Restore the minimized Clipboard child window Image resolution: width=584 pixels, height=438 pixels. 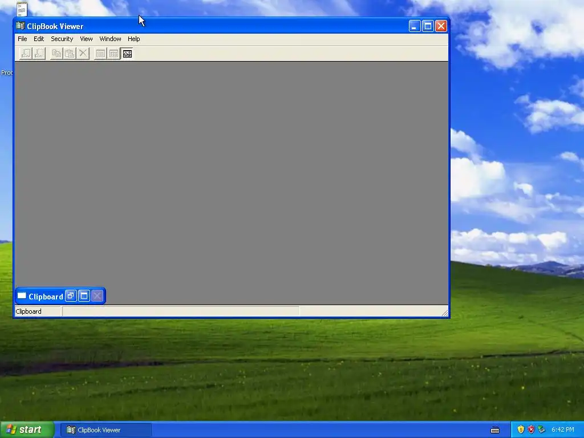coord(71,296)
